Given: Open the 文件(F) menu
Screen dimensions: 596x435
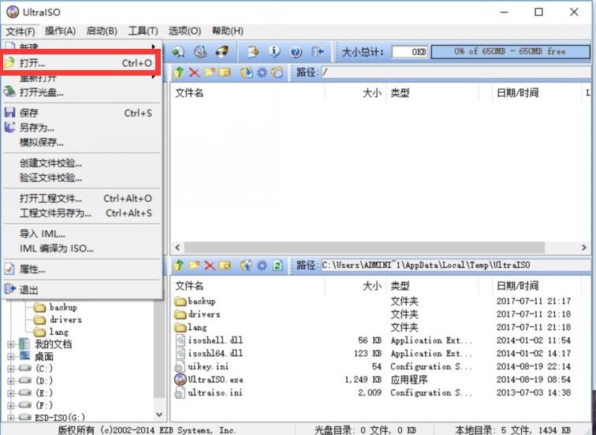Looking at the screenshot, I should pos(20,32).
